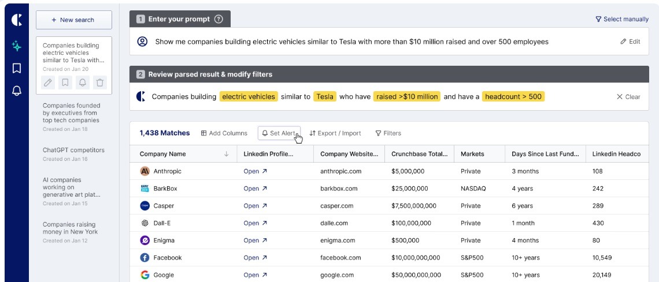Click the Google company logo

point(145,275)
